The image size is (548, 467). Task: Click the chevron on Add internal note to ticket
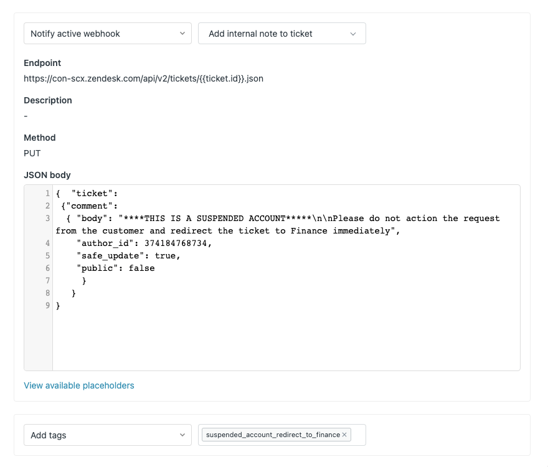tap(354, 33)
